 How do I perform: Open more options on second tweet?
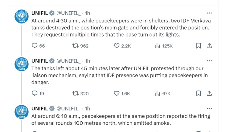click(209, 61)
